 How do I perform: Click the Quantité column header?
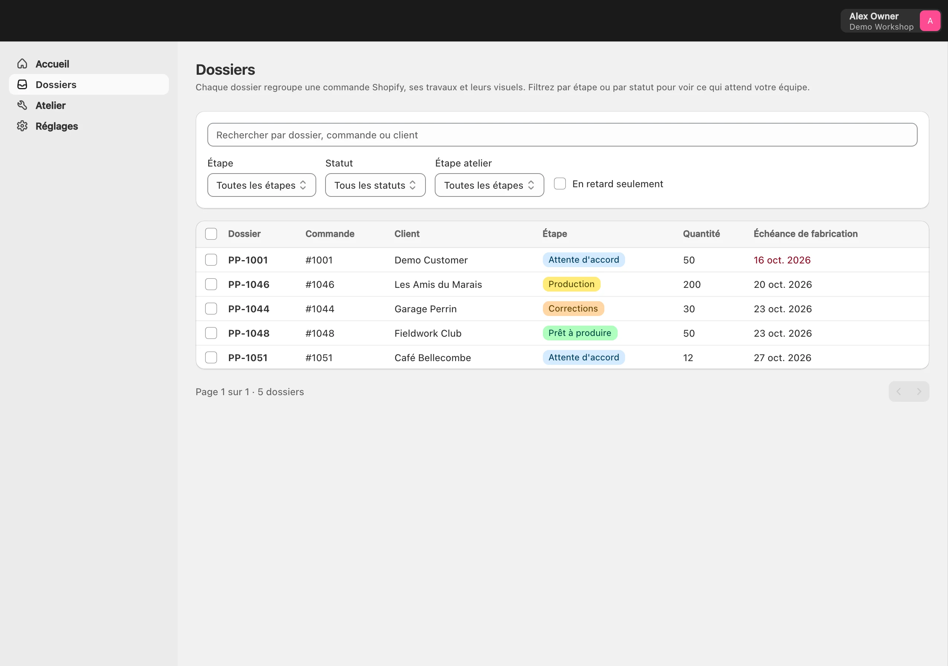701,233
